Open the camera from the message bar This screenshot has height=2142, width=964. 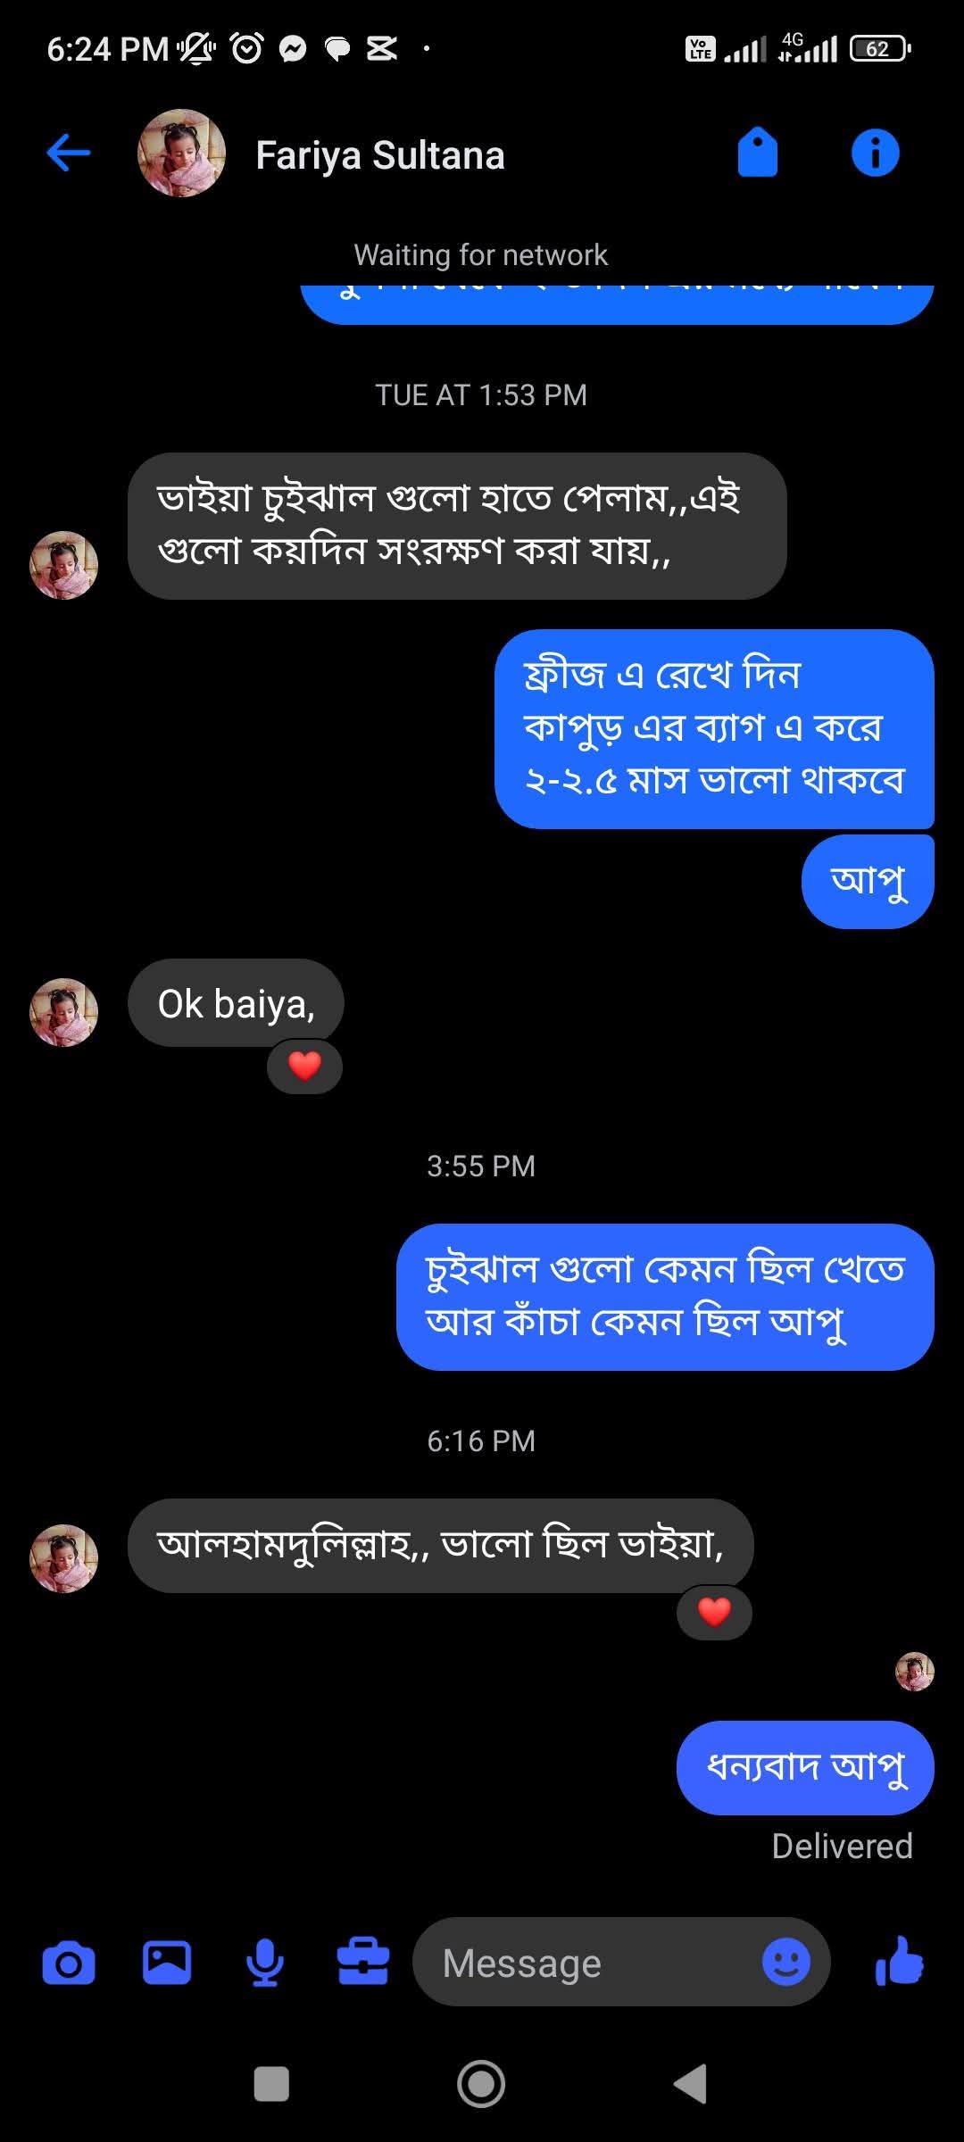(69, 1963)
